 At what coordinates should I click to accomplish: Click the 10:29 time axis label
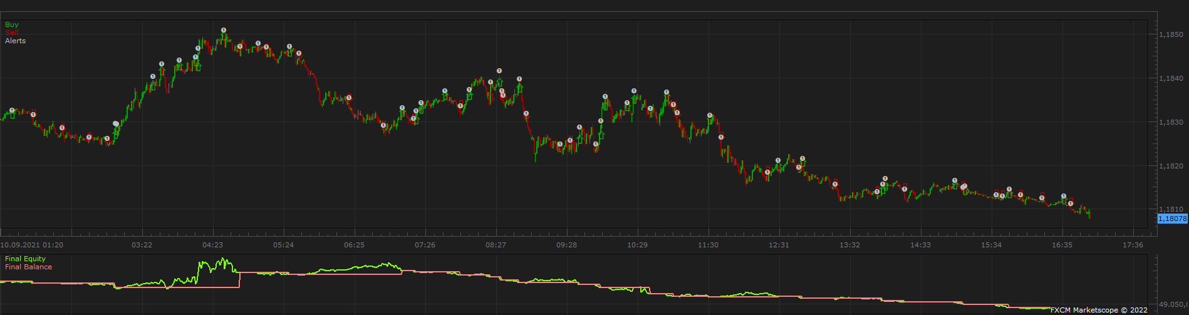pos(637,245)
